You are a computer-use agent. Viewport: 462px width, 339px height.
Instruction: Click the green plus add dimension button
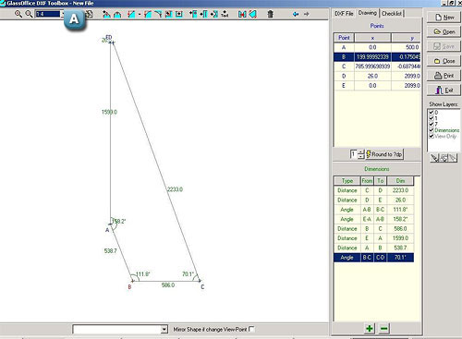tap(370, 329)
